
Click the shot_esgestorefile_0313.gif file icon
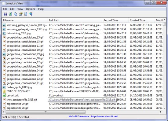4,100
